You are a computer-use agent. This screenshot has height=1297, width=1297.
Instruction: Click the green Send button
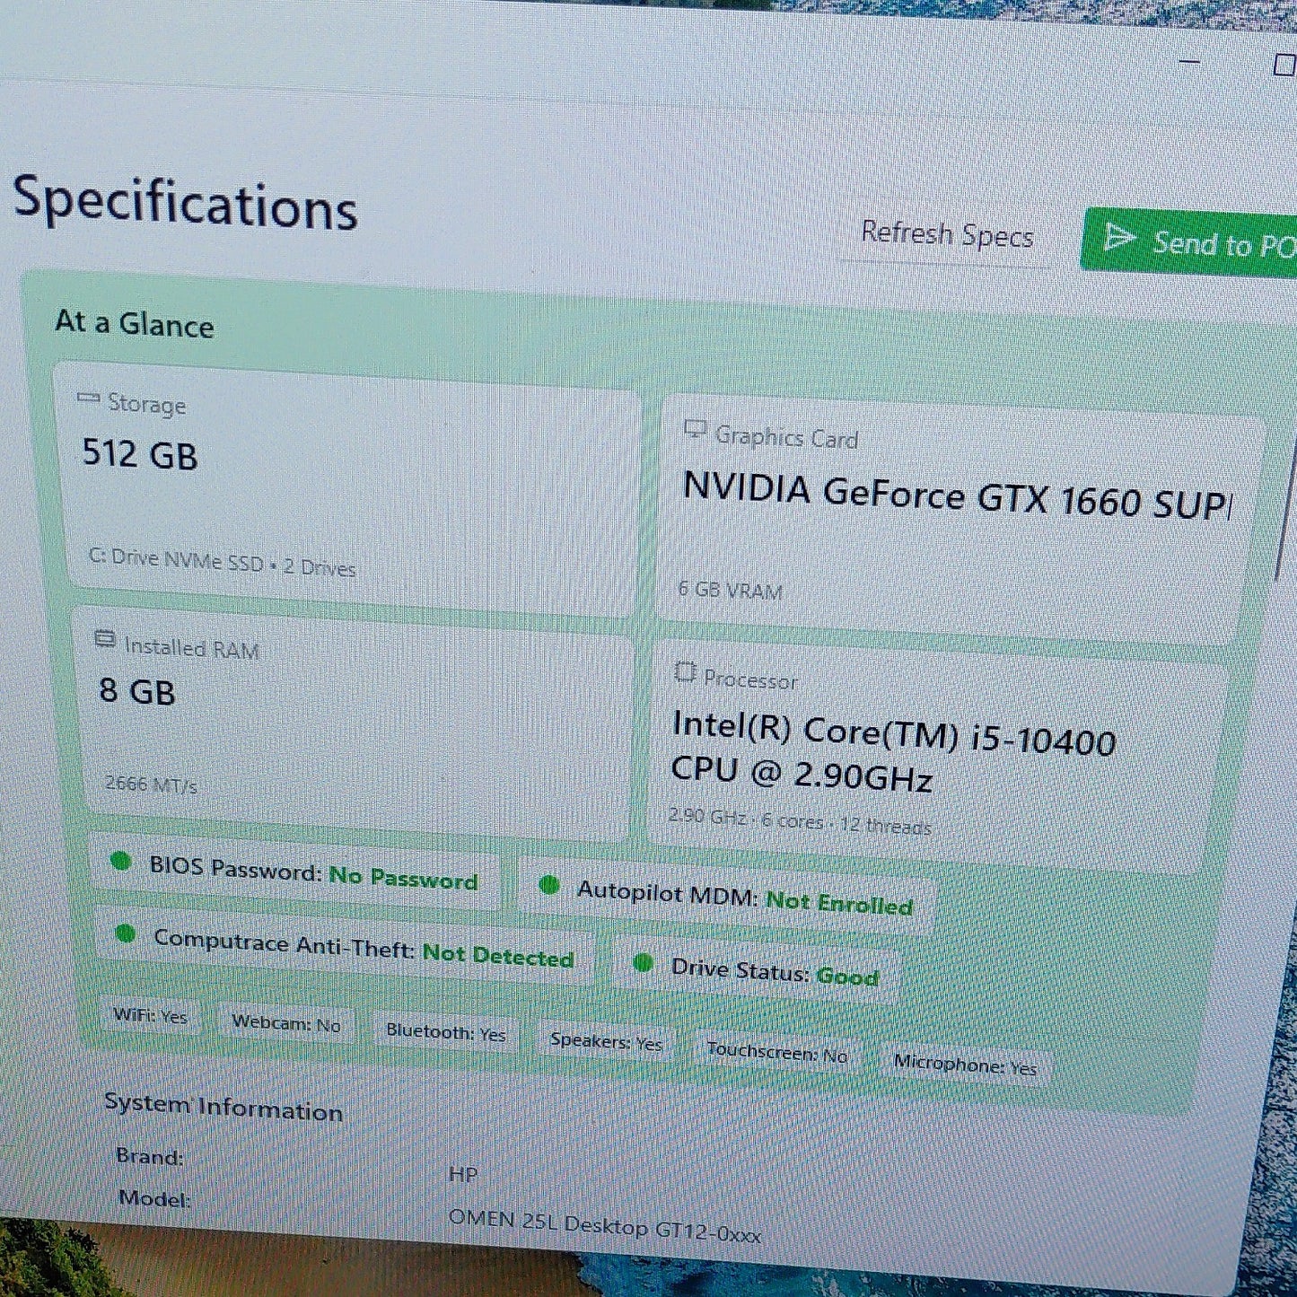[x=1189, y=241]
